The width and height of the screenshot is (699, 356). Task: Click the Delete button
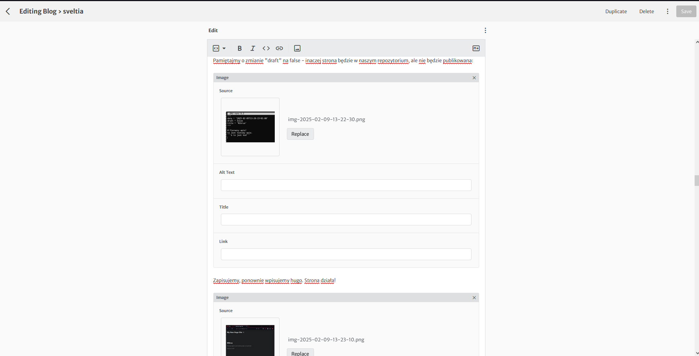point(647,11)
